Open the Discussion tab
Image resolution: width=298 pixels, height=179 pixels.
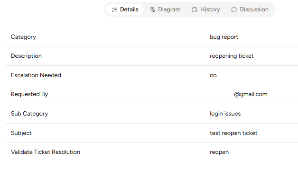[x=250, y=9]
